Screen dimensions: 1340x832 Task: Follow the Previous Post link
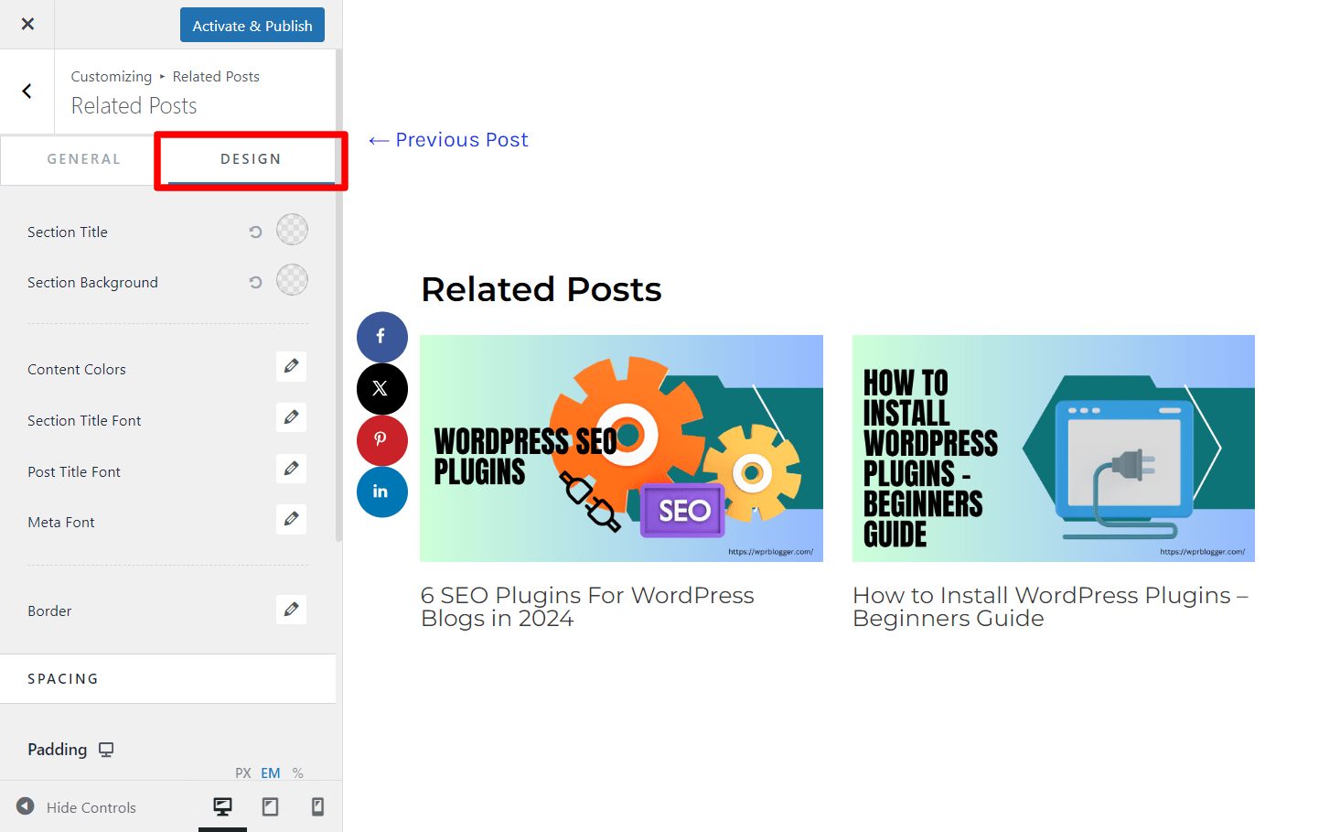[448, 139]
